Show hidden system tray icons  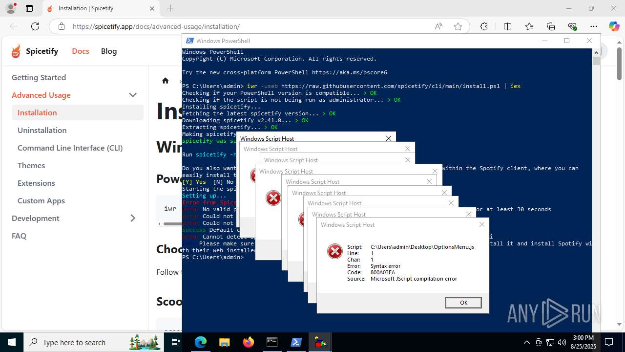(526, 342)
